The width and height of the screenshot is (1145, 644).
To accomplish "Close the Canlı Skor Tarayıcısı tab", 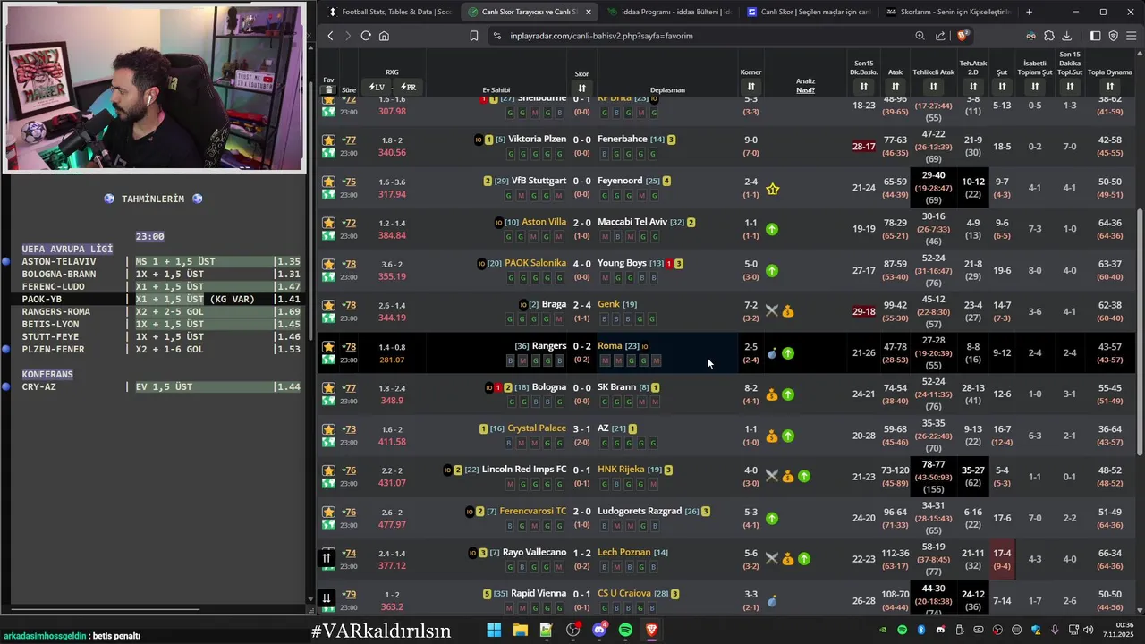I will tap(588, 12).
